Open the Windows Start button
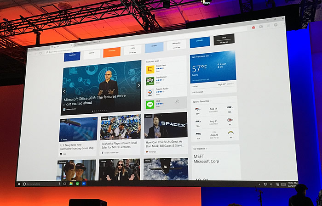The height and width of the screenshot is (206, 322). [x=19, y=184]
